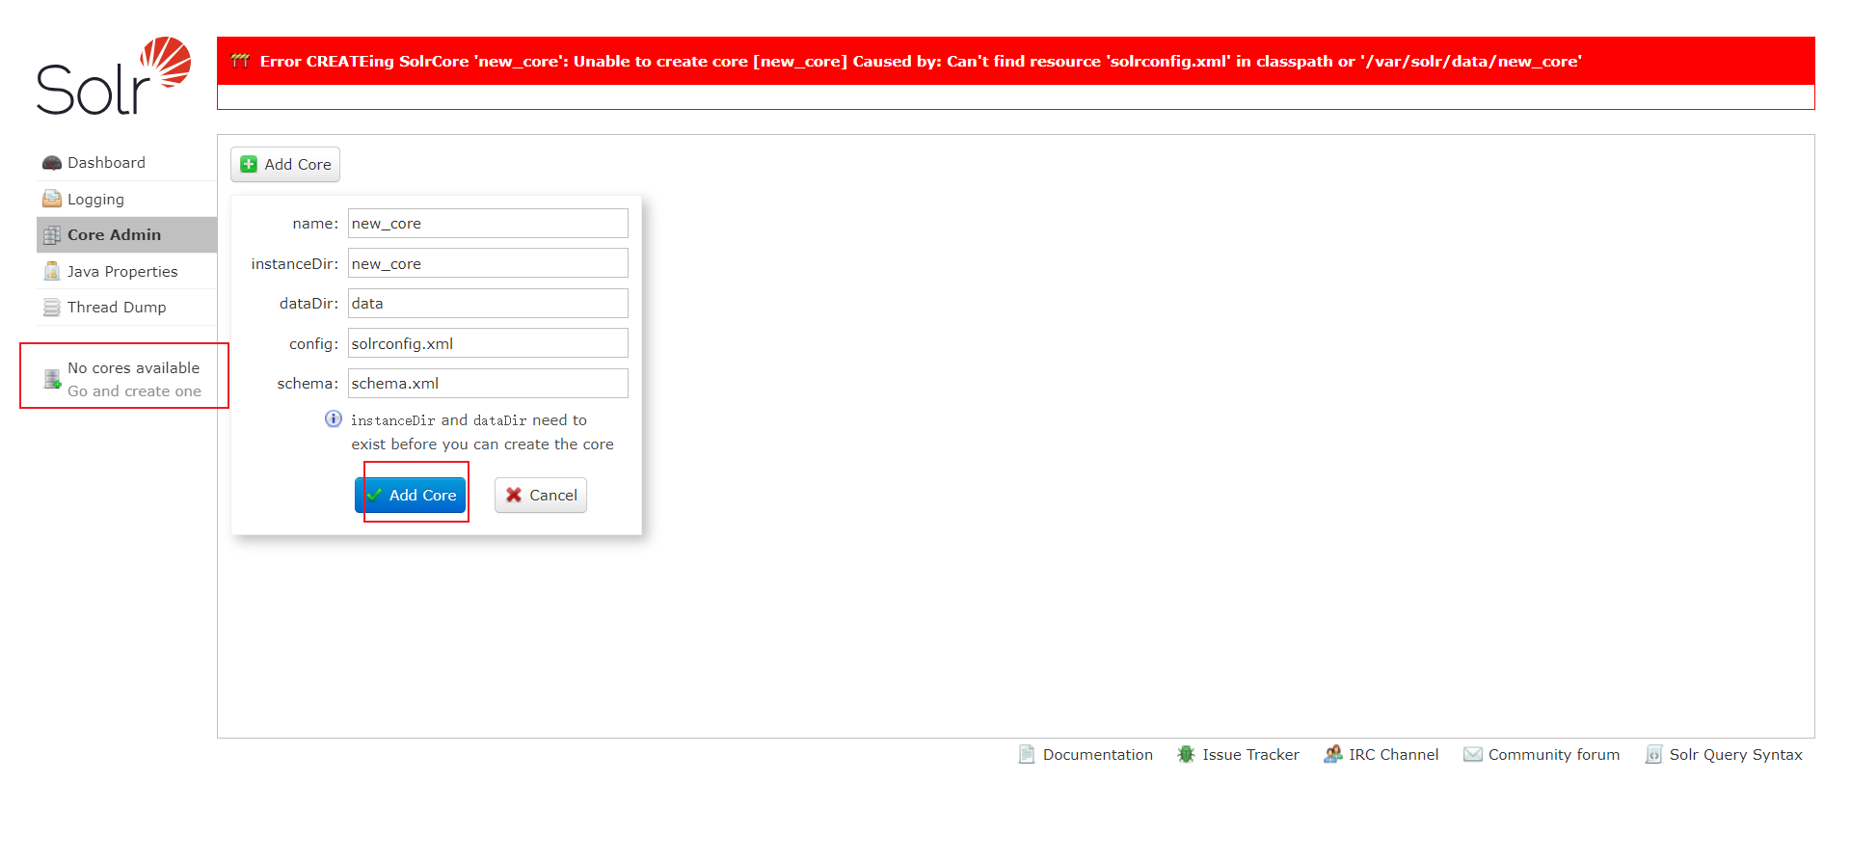
Task: Click the 'Go and create one' text
Action: pyautogui.click(x=134, y=391)
